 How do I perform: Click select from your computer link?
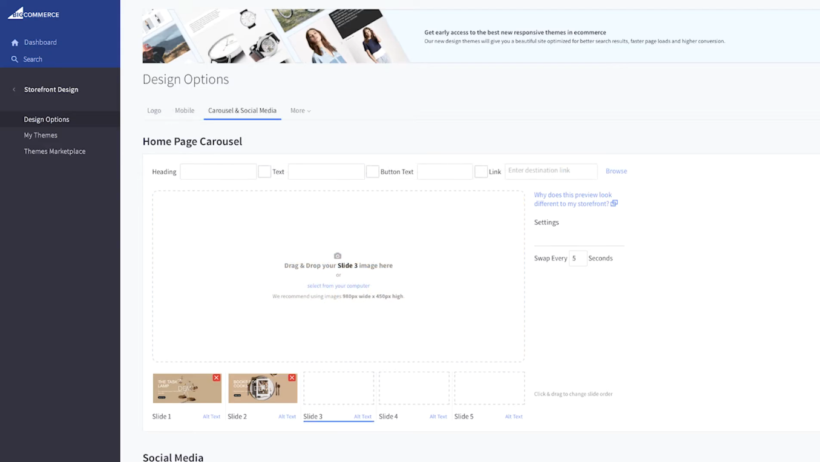point(338,286)
